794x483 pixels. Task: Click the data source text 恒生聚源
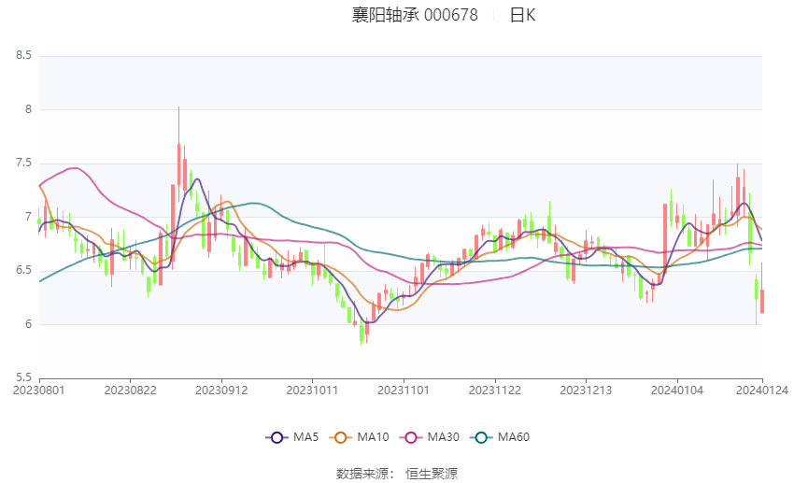pyautogui.click(x=432, y=474)
